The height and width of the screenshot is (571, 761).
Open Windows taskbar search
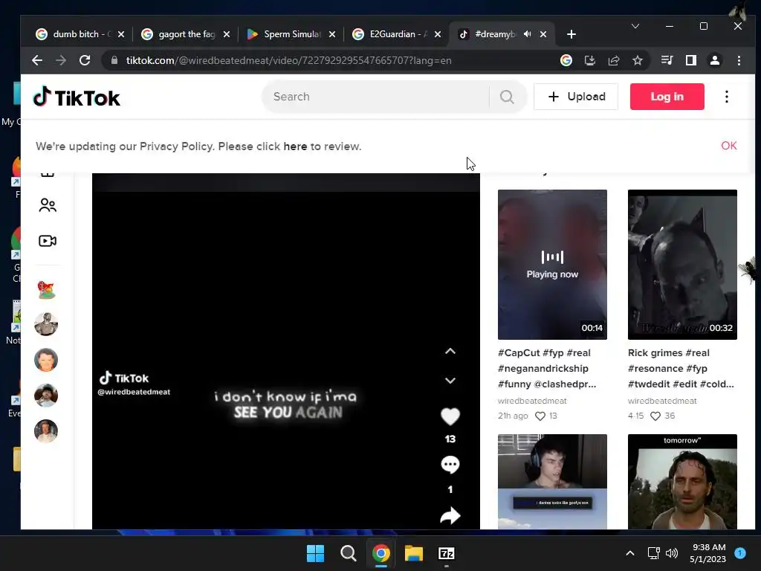[348, 553]
